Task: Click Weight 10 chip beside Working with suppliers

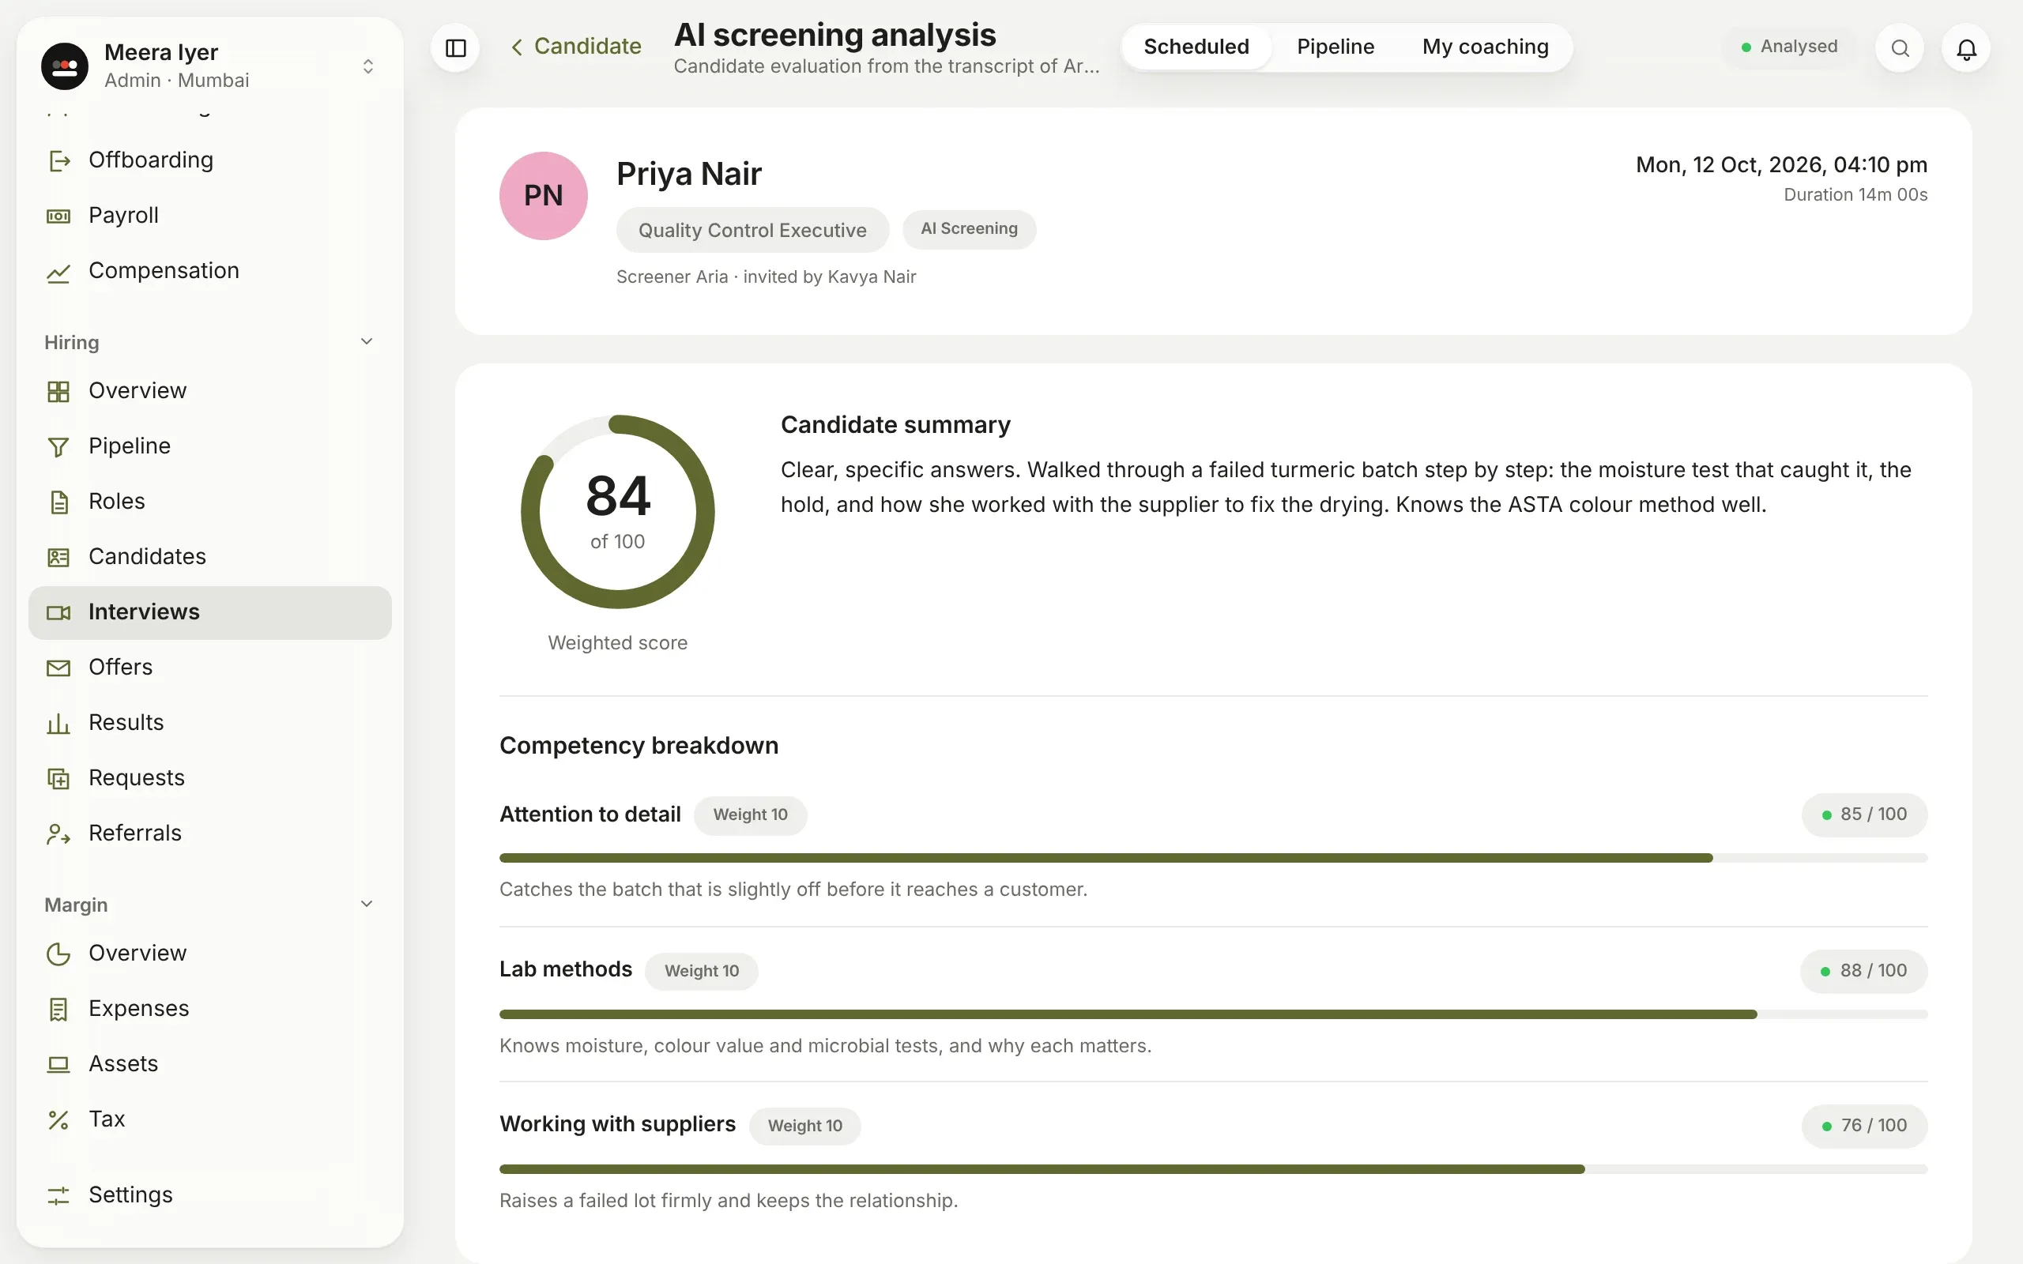Action: coord(804,1125)
